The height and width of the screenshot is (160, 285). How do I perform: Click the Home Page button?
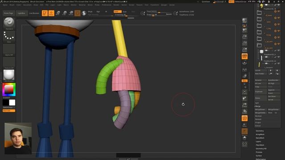8,13
